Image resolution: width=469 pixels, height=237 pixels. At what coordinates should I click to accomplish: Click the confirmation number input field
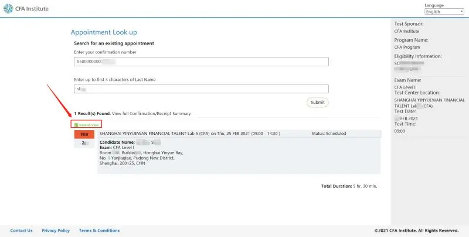pos(201,62)
